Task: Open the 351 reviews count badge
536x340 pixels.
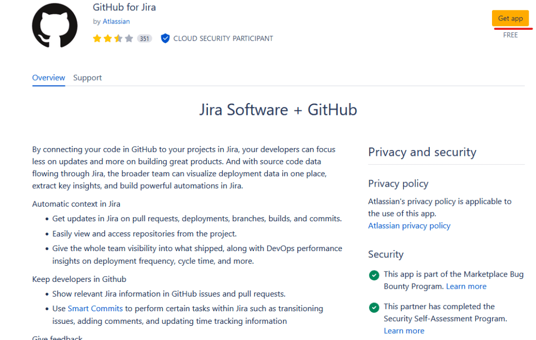Action: coord(144,39)
